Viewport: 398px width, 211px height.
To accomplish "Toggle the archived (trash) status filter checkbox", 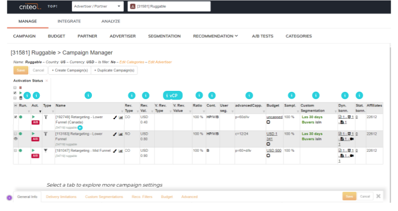I will tap(15, 98).
